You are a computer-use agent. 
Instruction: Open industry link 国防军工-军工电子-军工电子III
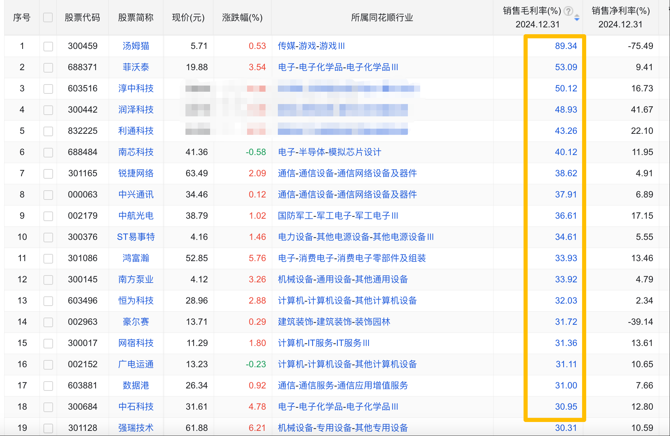pos(338,216)
